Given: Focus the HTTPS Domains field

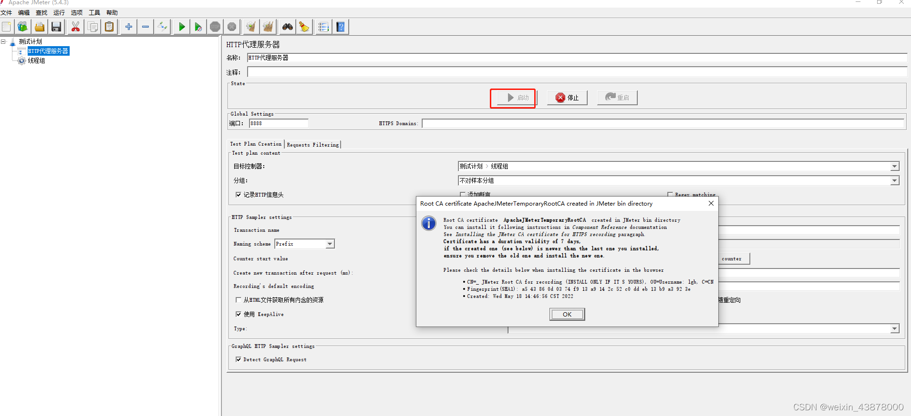Looking at the screenshot, I should click(x=663, y=123).
